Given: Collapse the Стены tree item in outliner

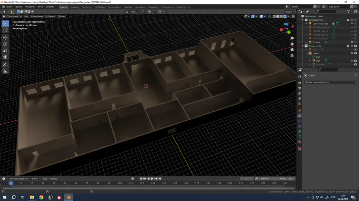Looking at the screenshot, I should tap(306, 53).
